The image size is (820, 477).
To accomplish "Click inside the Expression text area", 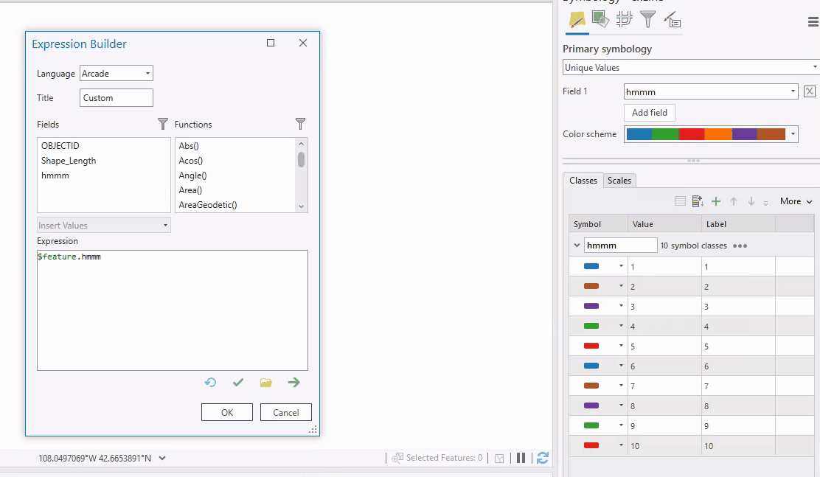I will click(x=172, y=310).
